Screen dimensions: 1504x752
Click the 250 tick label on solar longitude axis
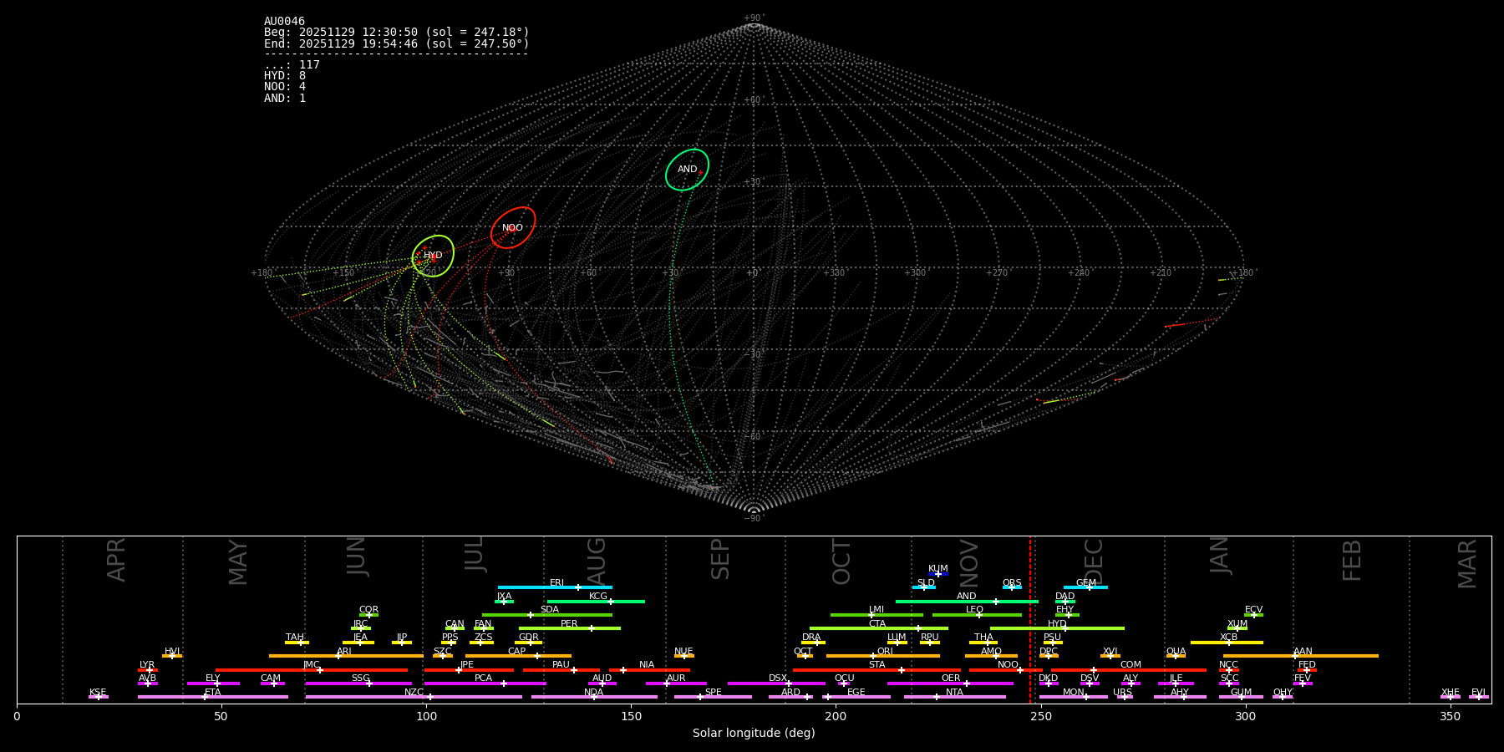pos(1041,716)
